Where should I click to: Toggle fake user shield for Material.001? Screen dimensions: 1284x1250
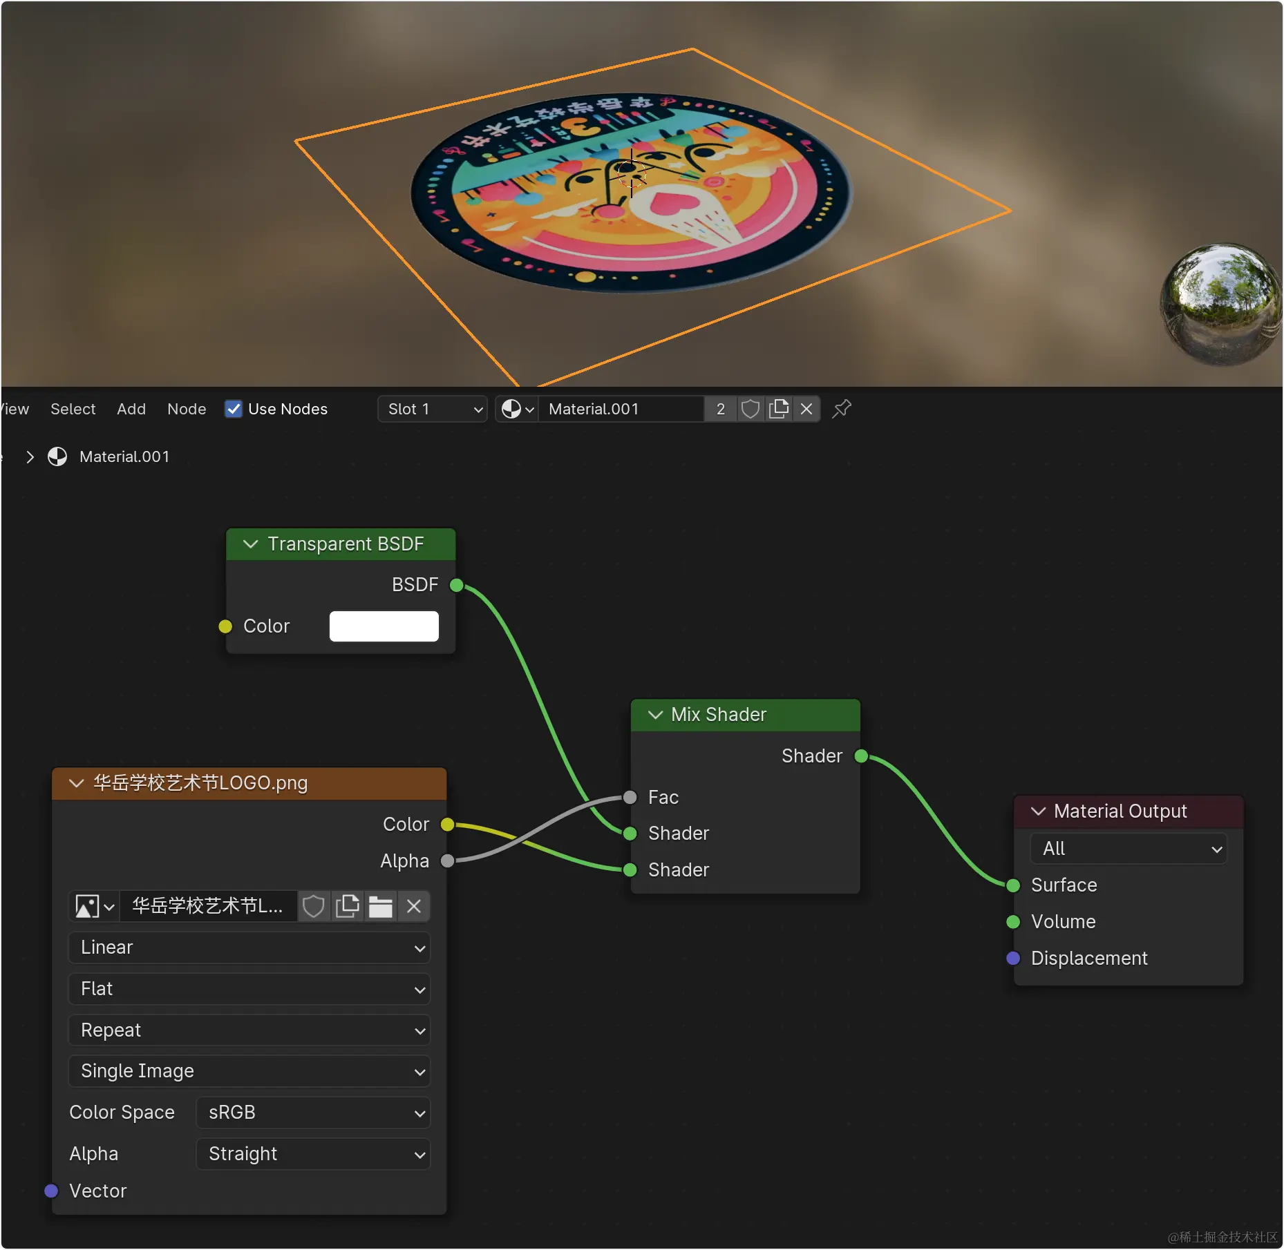pyautogui.click(x=750, y=409)
